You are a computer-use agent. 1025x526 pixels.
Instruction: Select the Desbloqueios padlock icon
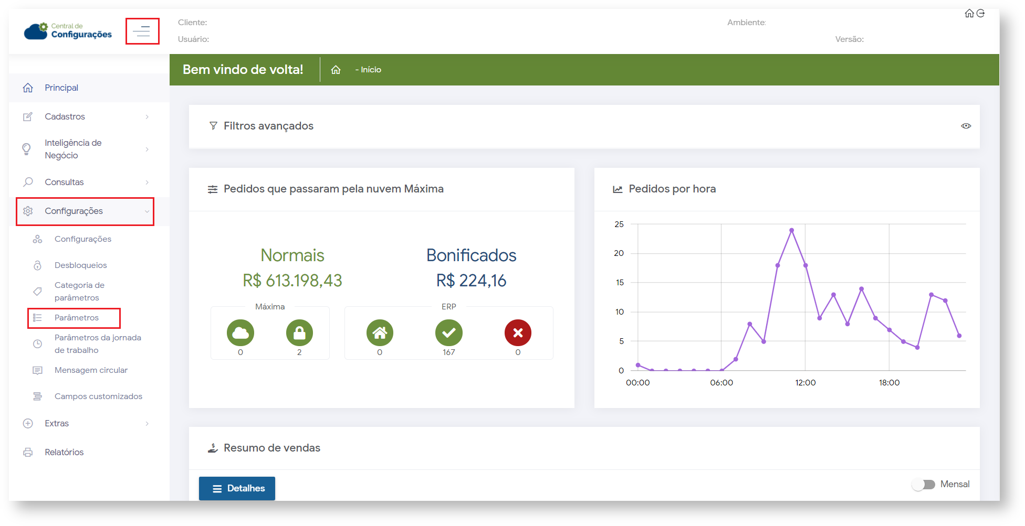(37, 265)
